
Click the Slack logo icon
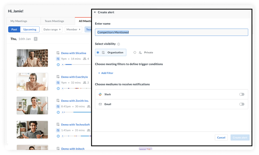tap(100, 94)
